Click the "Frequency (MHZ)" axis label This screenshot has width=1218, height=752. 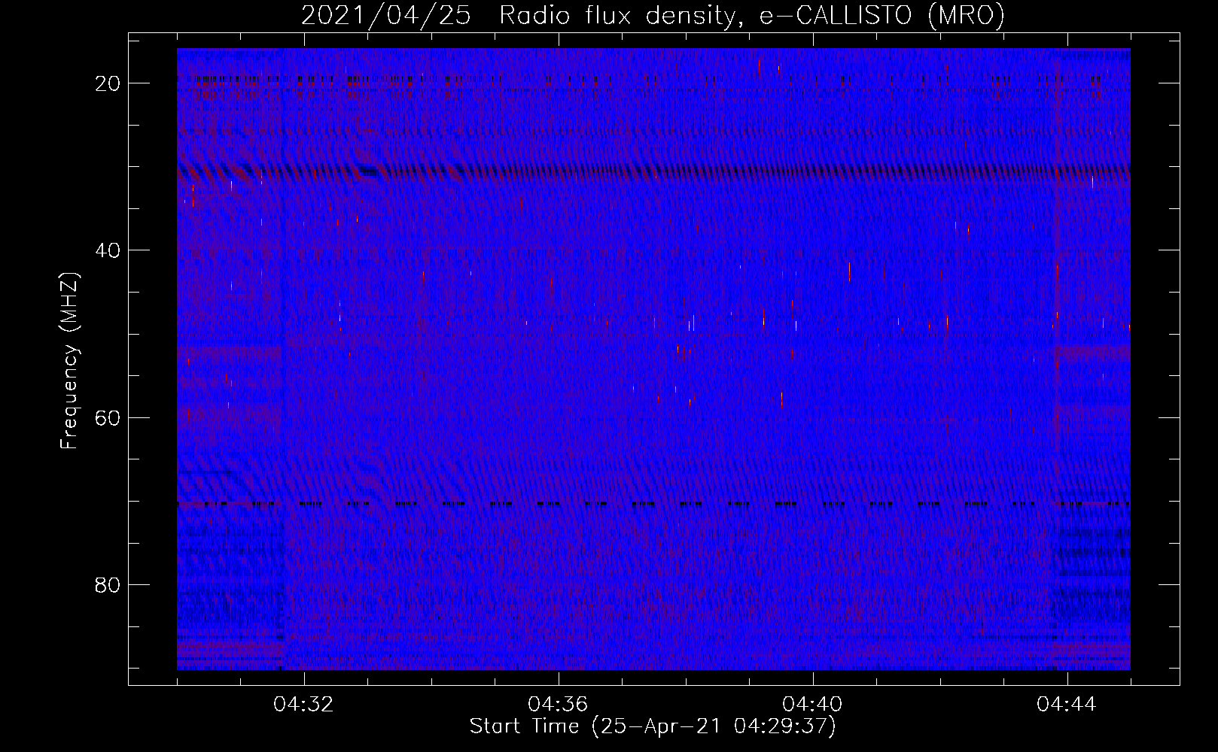click(x=69, y=361)
